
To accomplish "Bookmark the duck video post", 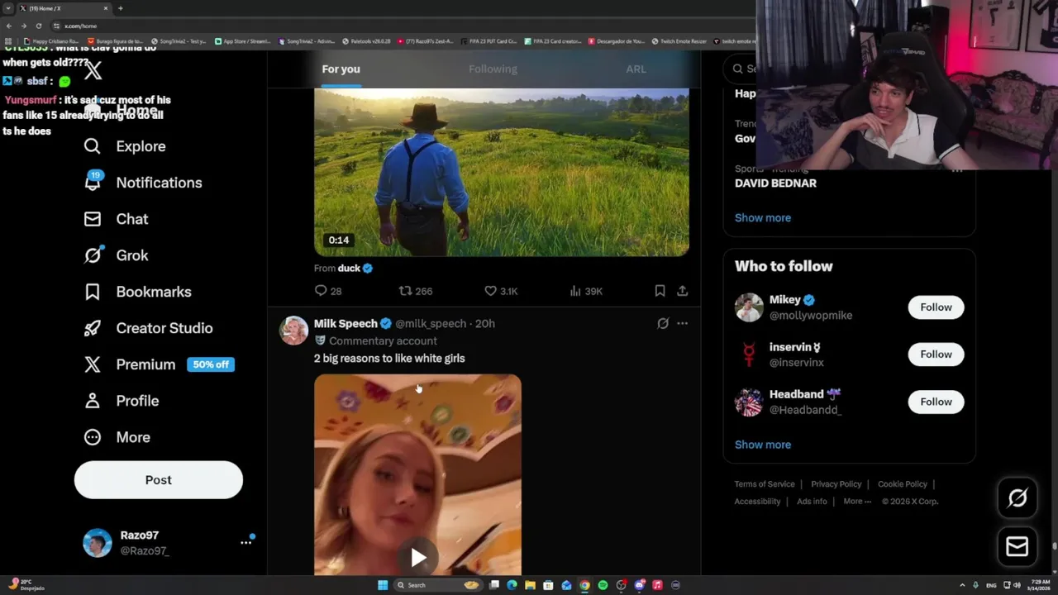I will [x=660, y=291].
